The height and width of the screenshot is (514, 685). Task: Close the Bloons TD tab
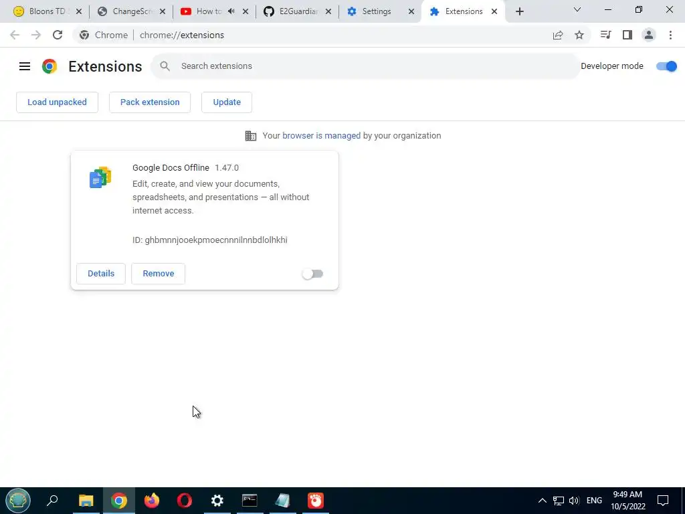[x=79, y=11]
